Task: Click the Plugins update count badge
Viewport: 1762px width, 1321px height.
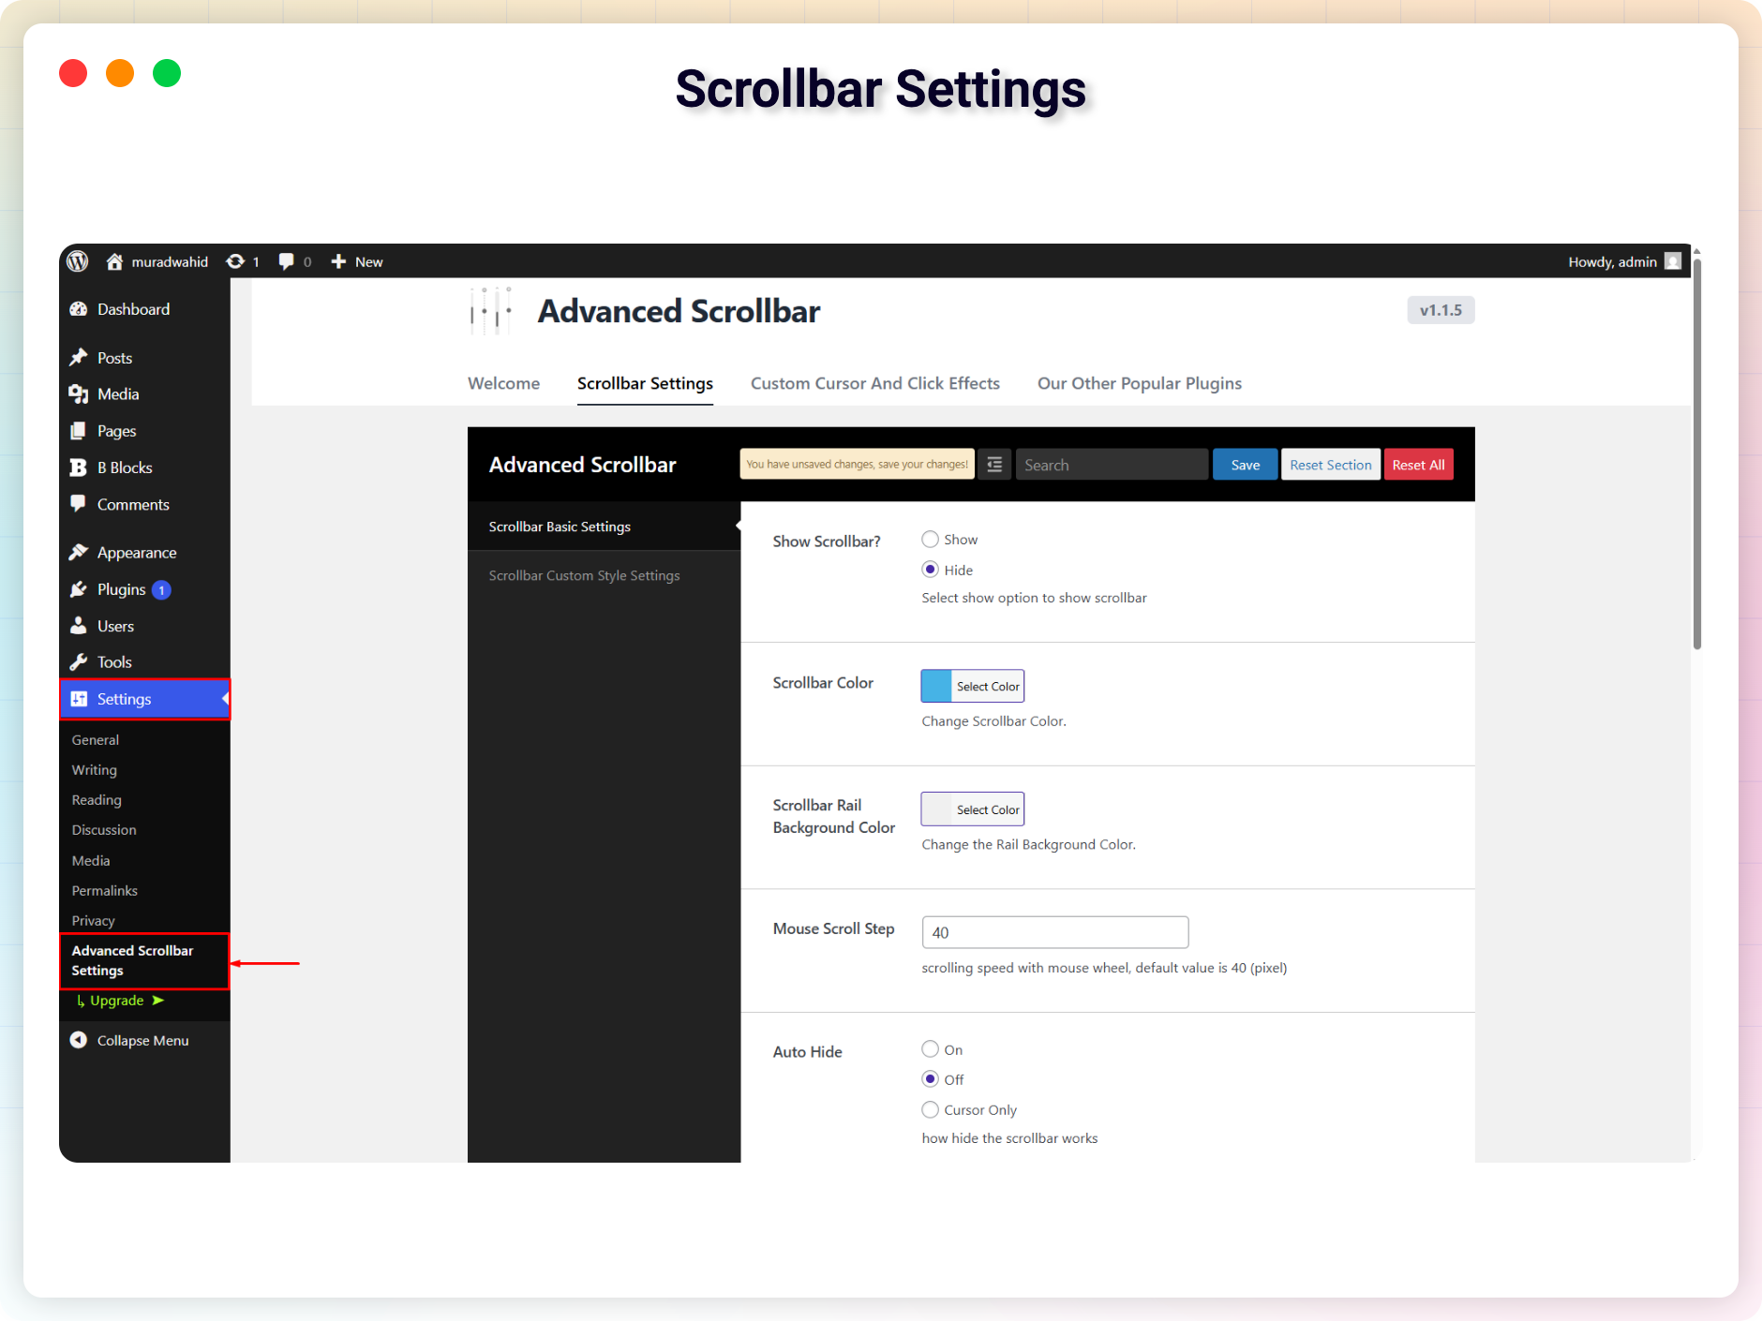Action: (x=161, y=590)
